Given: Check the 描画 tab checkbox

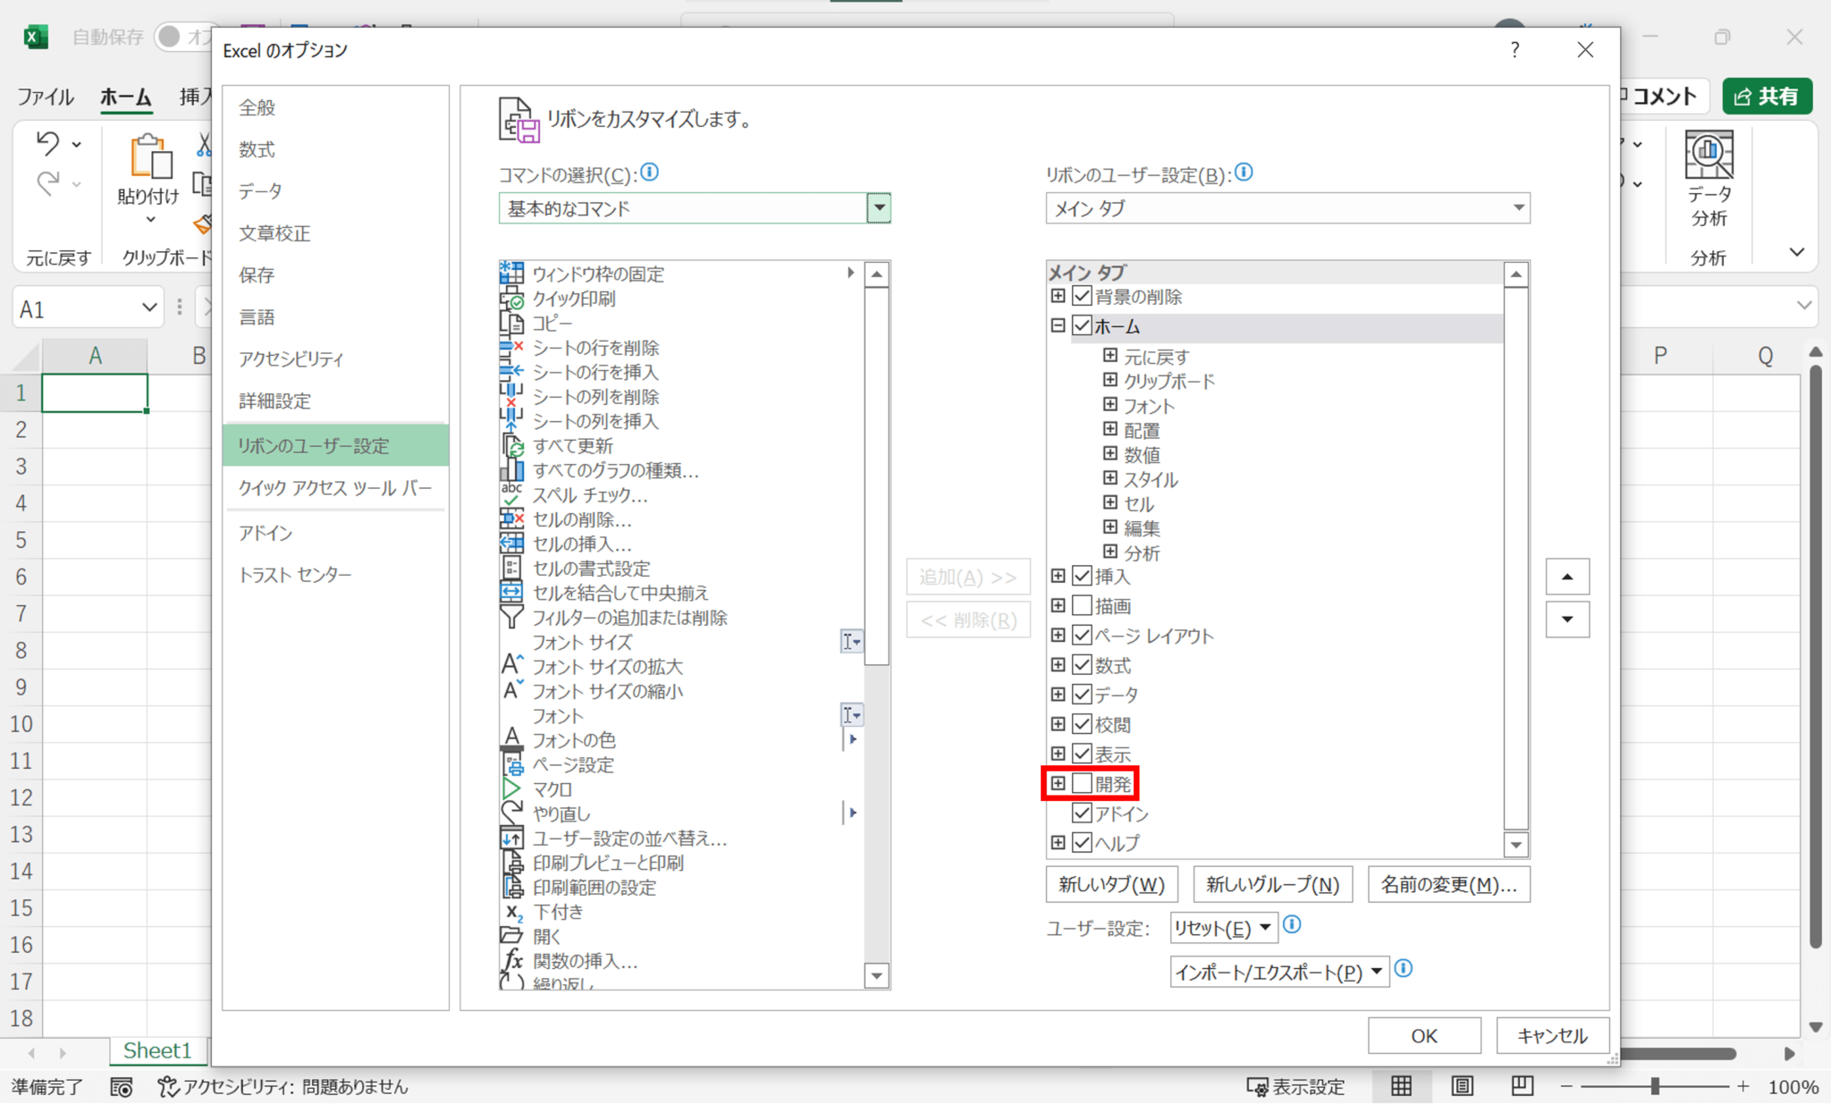Looking at the screenshot, I should [1082, 606].
